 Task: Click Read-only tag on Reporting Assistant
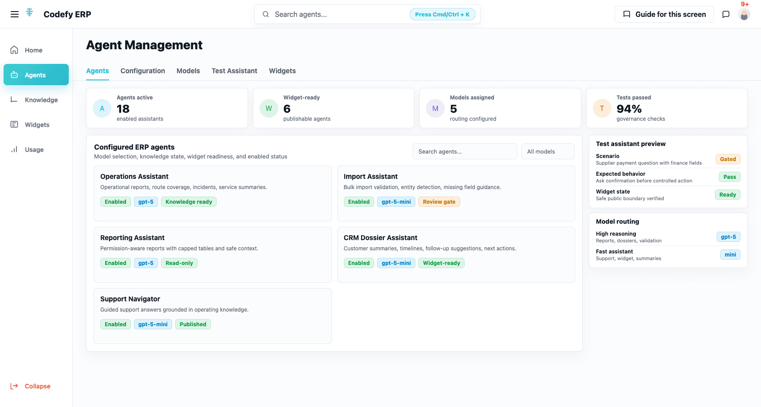coord(179,263)
